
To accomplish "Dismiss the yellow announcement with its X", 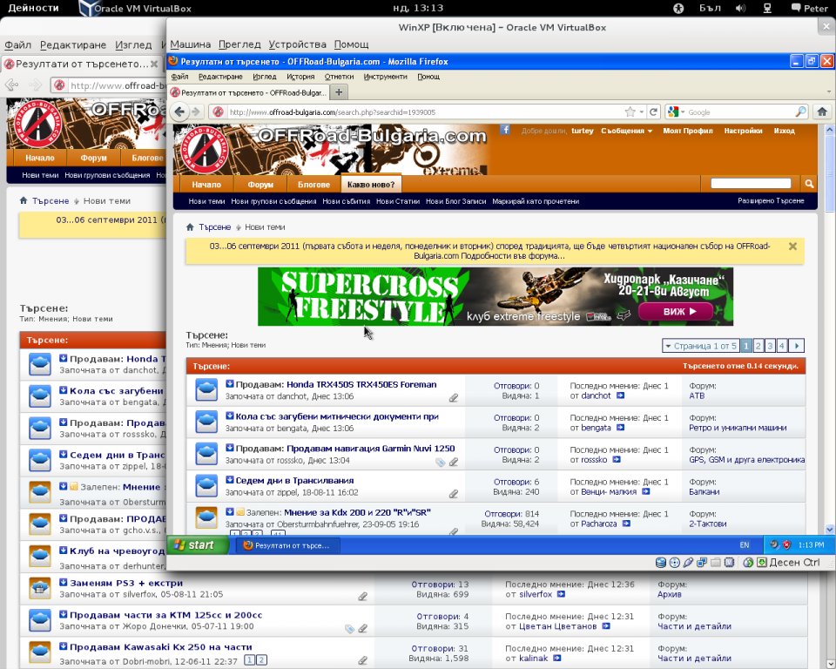I will coord(792,246).
